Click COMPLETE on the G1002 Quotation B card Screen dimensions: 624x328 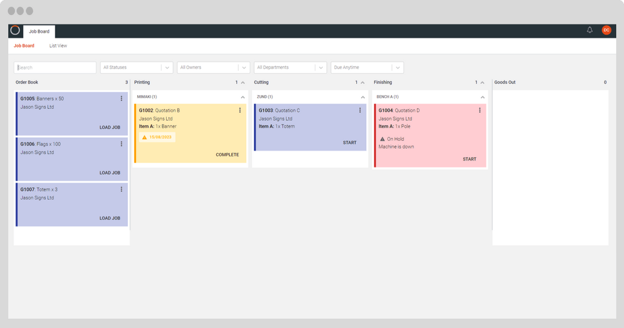(228, 154)
